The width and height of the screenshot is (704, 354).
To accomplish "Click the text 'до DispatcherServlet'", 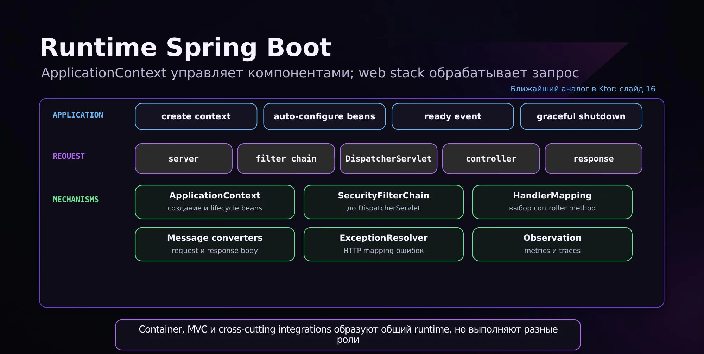I will coord(383,208).
